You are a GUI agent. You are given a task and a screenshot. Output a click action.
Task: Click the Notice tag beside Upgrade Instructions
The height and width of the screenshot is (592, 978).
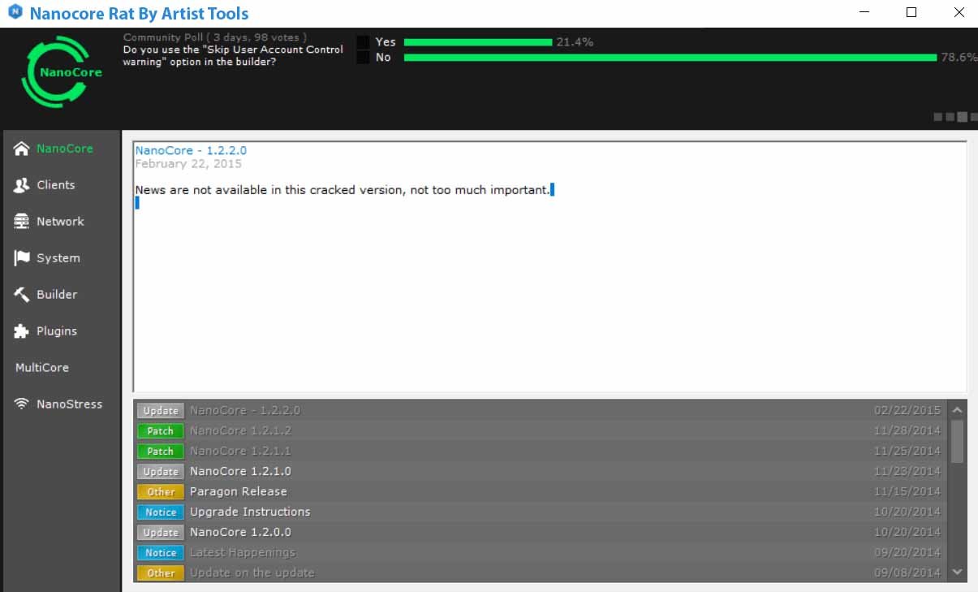click(161, 512)
